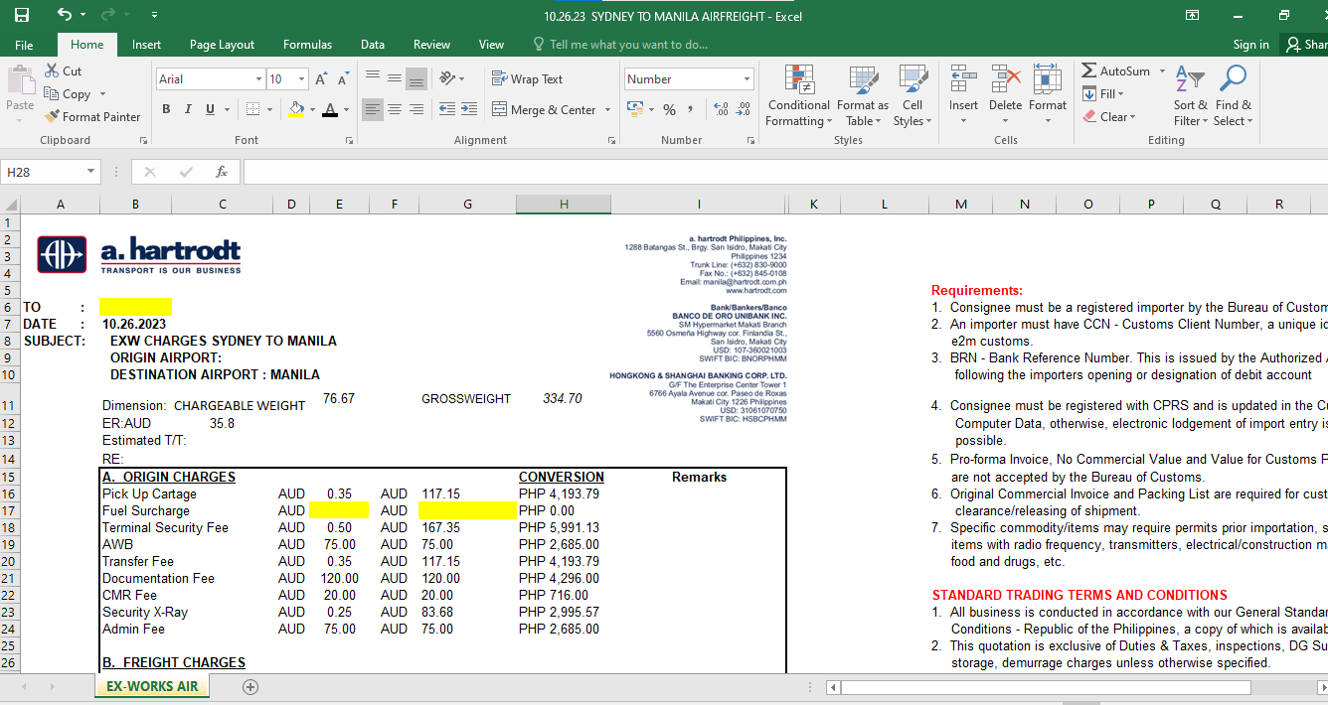1328x705 pixels.
Task: Apply comma style
Action: click(x=692, y=109)
